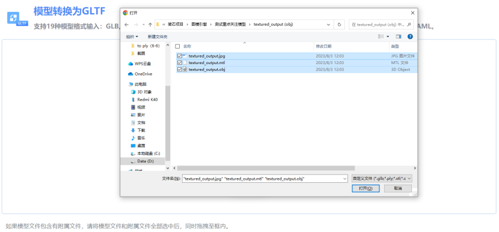Click the forward navigation arrow

(x=136, y=25)
